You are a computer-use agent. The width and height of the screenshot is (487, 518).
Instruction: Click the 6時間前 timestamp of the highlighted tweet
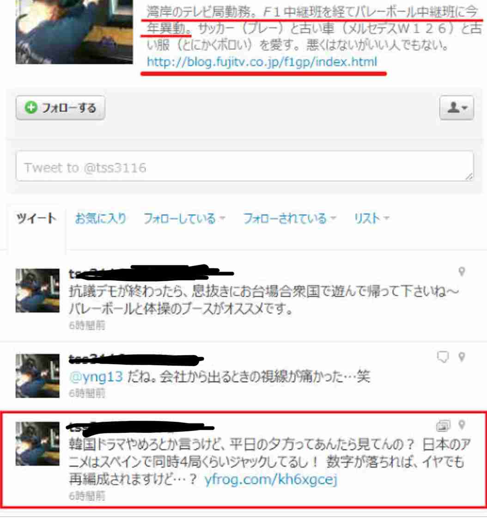point(87,496)
